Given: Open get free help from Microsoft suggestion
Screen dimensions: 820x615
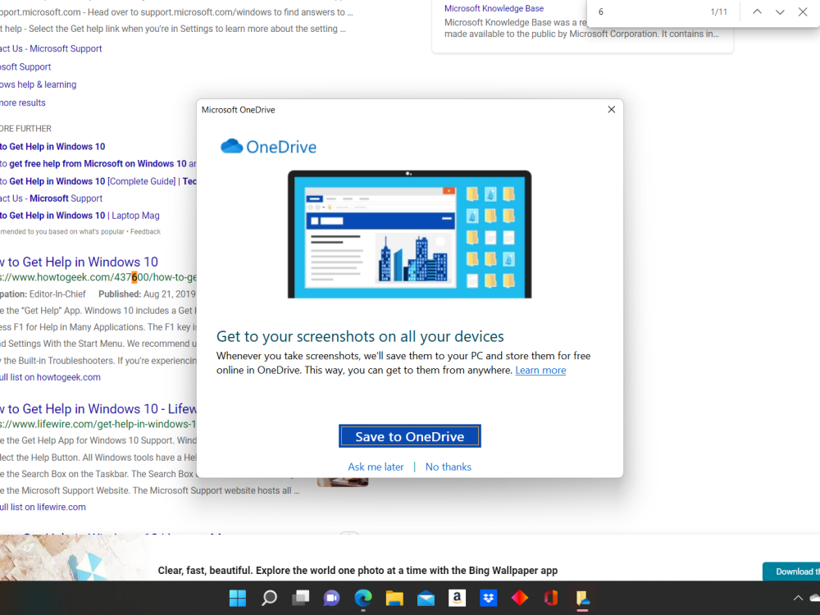Looking at the screenshot, I should click(98, 164).
